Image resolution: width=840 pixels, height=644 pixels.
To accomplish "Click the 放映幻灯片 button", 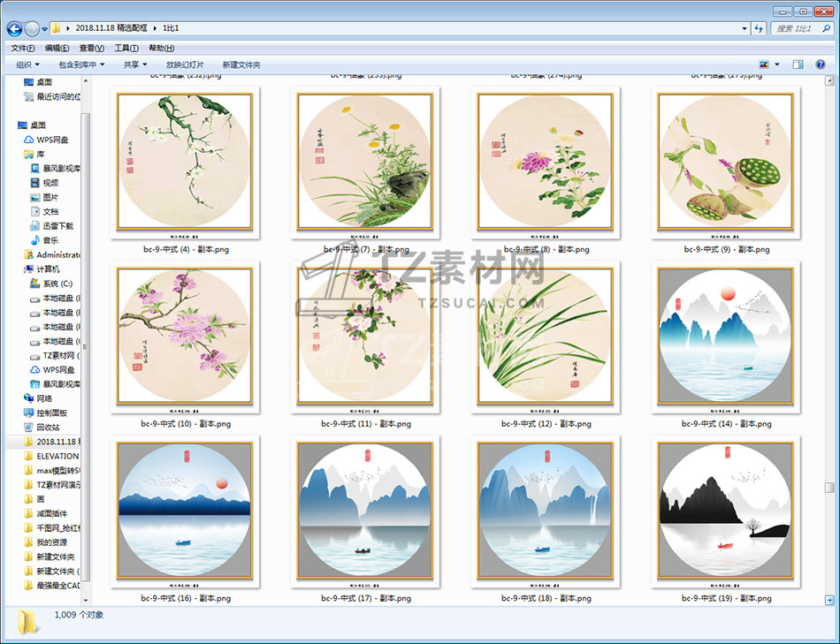I will [185, 64].
